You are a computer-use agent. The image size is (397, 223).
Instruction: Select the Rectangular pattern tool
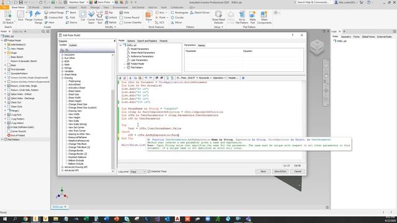[x=179, y=12]
